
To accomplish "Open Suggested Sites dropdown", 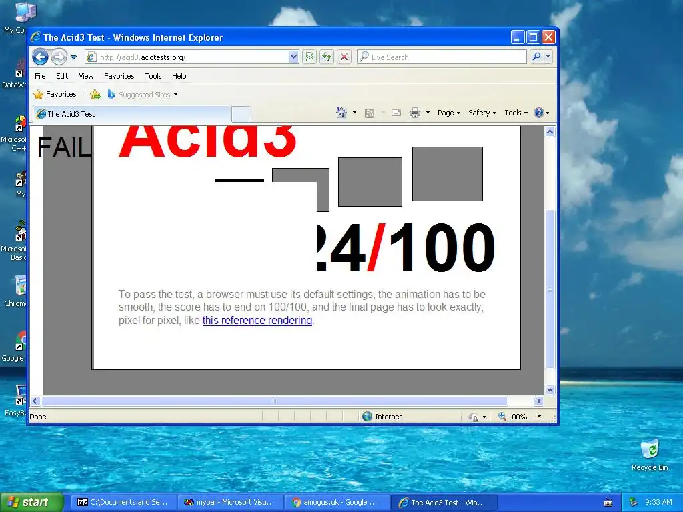I will [x=143, y=94].
